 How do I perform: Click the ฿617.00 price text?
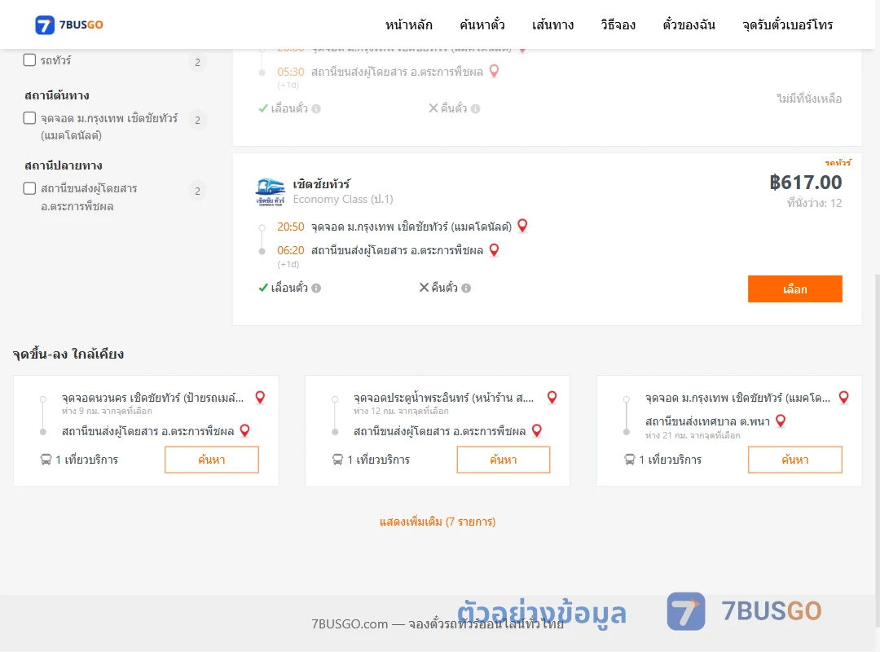click(806, 182)
